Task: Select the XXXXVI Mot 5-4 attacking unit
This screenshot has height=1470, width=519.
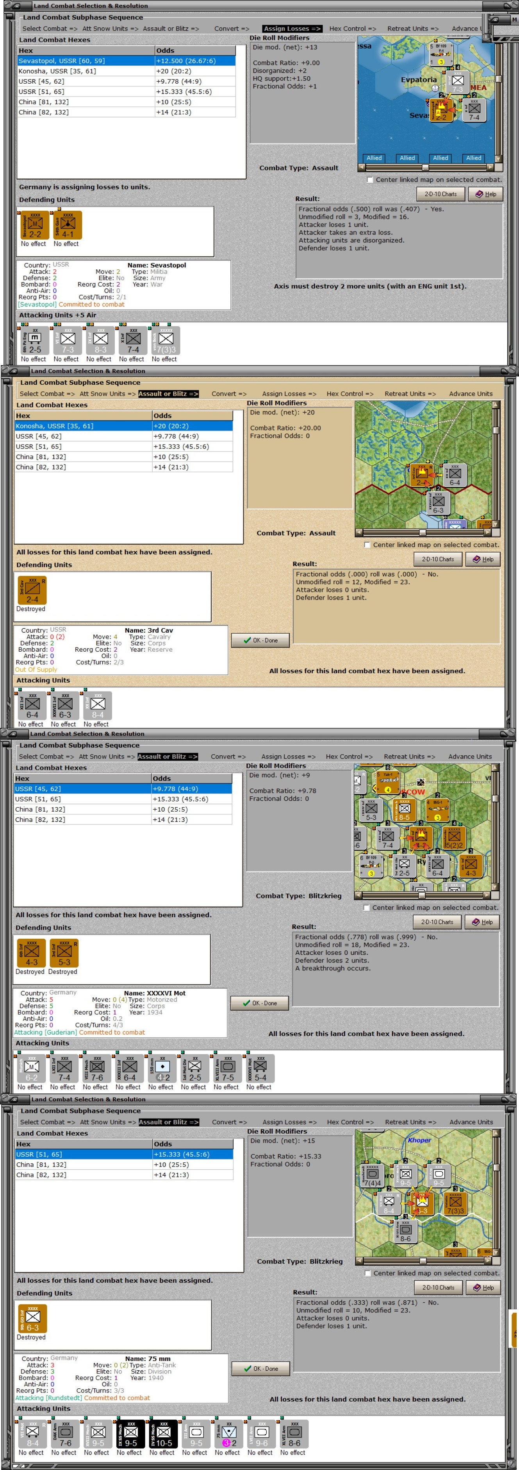Action: point(260,1069)
